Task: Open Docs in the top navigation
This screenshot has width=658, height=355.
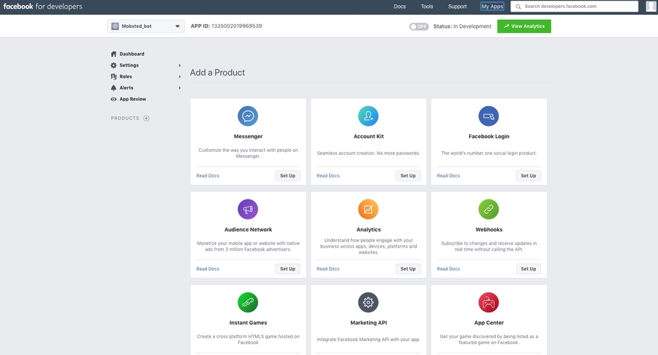Action: 399,7
